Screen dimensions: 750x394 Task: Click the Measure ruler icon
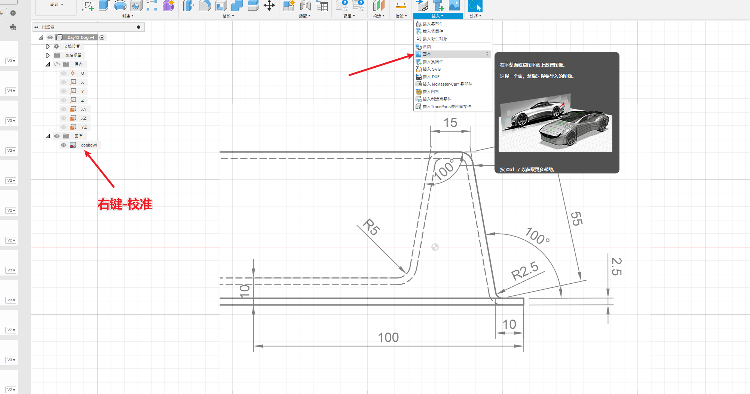pyautogui.click(x=401, y=6)
